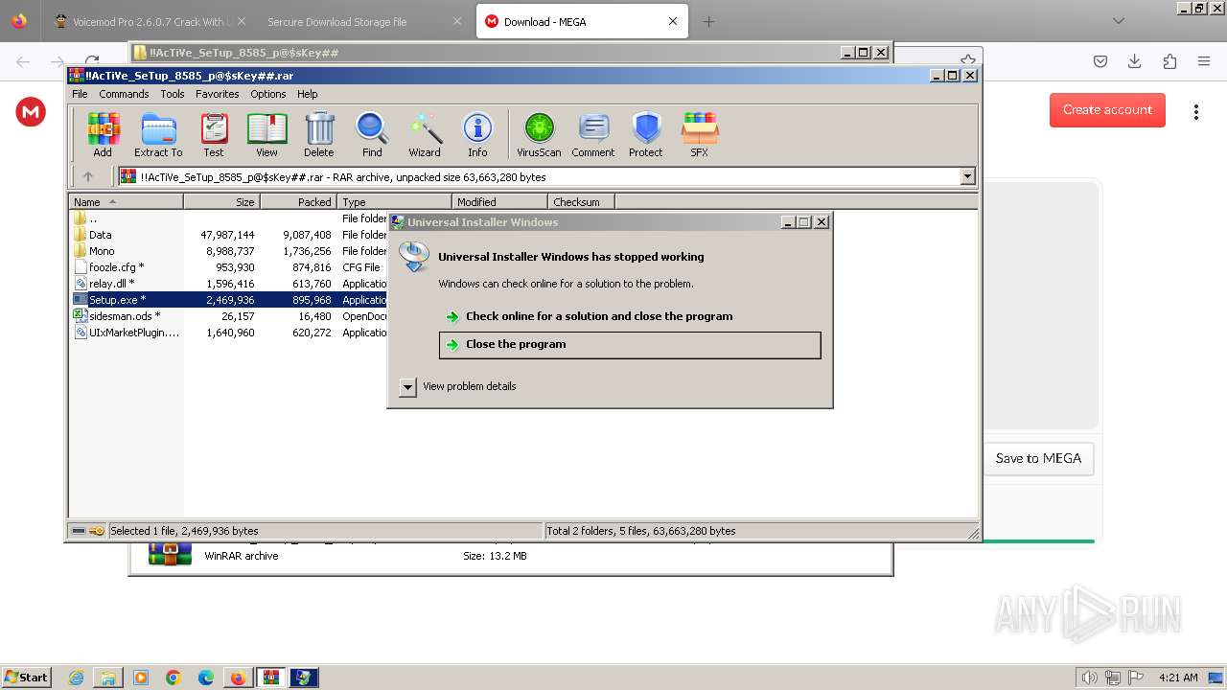Open the Favorites menu

coord(218,94)
